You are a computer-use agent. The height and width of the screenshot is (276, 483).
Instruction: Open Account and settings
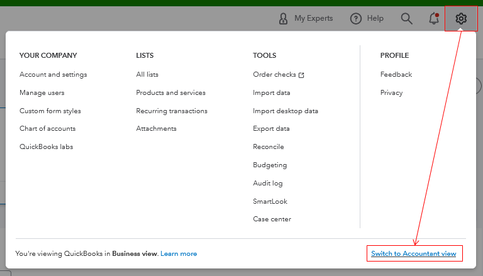coord(53,75)
